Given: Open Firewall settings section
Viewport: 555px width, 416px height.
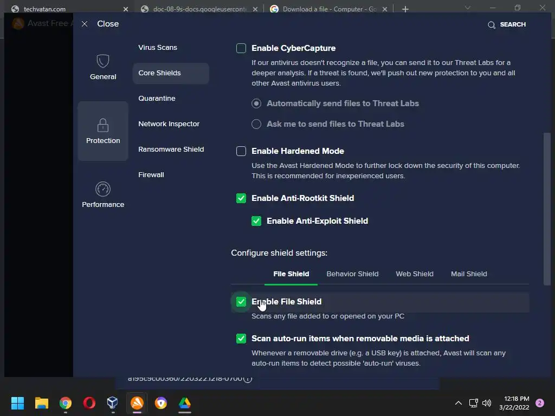Looking at the screenshot, I should 151,175.
